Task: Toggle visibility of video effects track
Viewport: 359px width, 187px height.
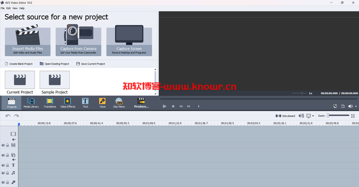Action: click(3, 145)
